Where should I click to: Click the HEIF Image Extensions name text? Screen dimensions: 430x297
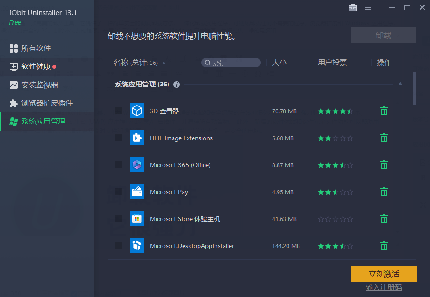[x=181, y=138]
